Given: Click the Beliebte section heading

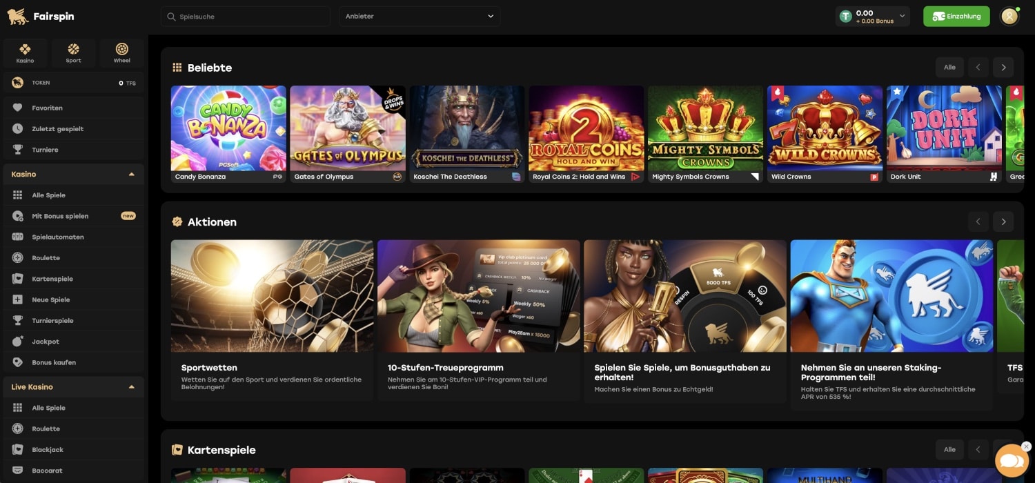Looking at the screenshot, I should coord(210,68).
